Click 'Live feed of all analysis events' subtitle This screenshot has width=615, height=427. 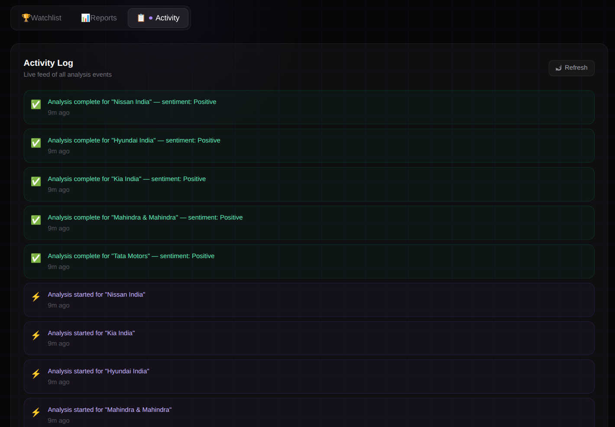68,74
